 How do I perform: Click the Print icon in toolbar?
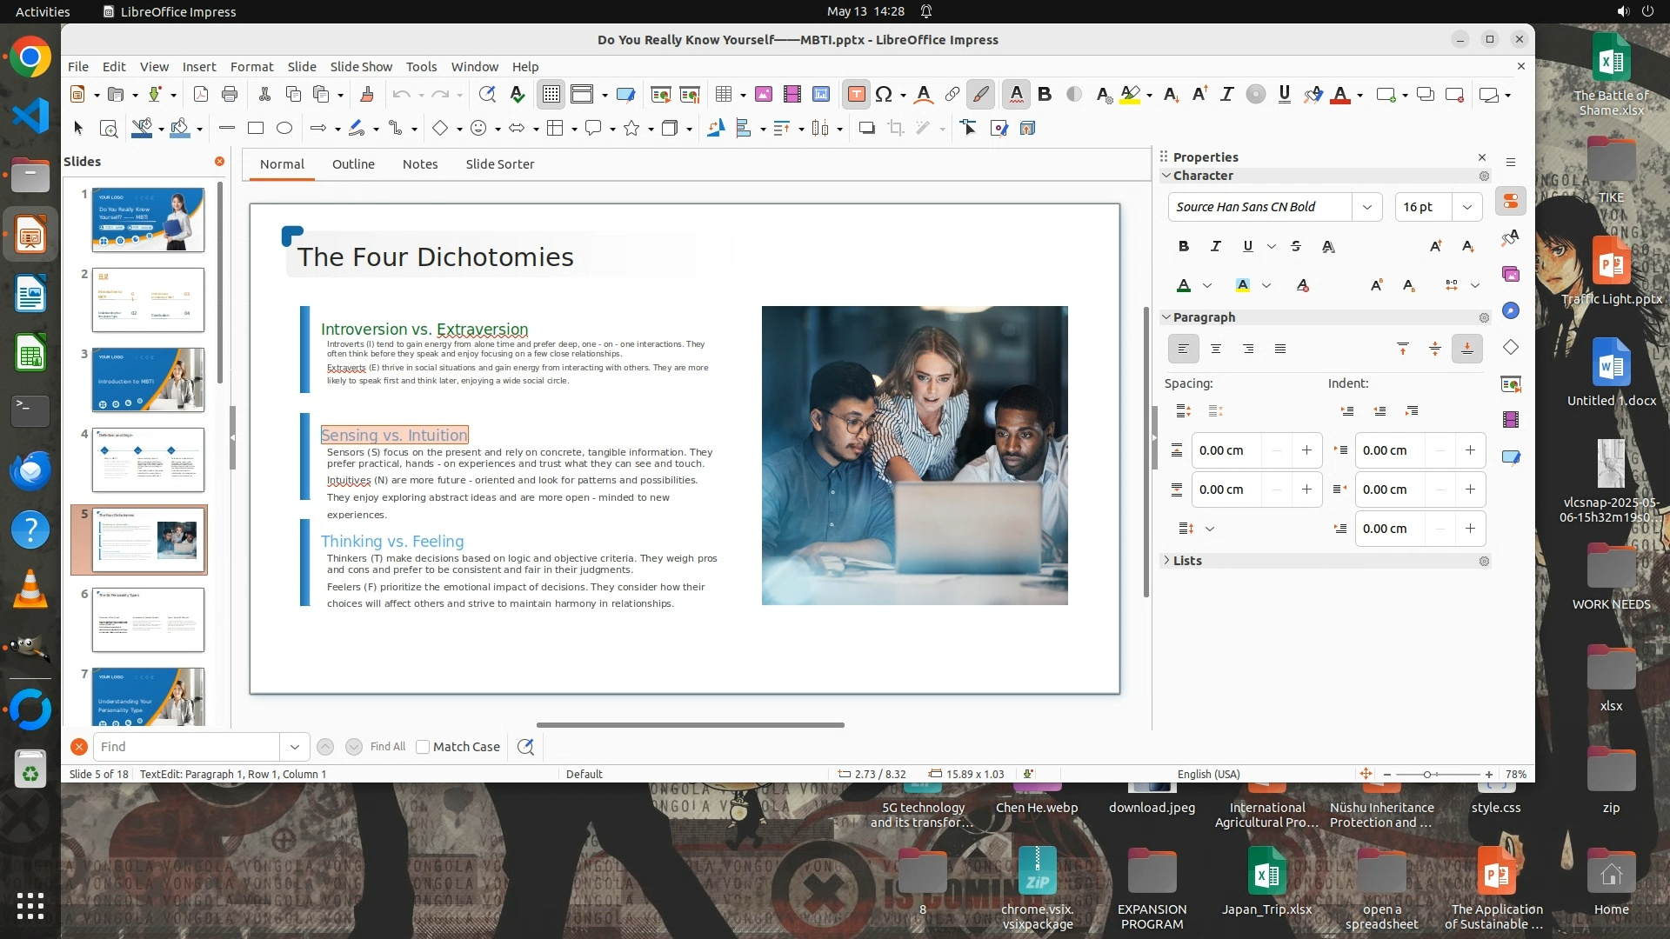tap(230, 95)
